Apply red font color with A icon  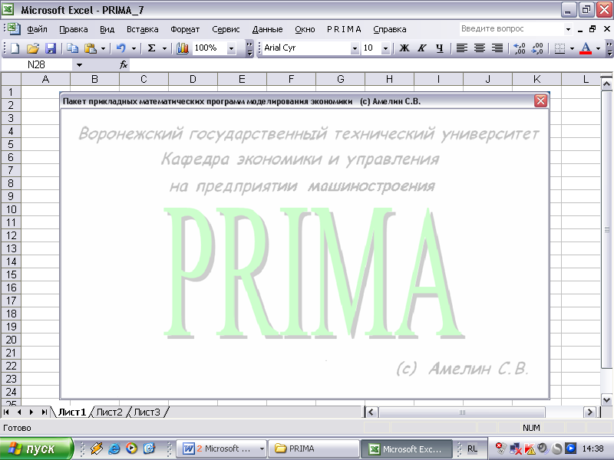tap(586, 48)
